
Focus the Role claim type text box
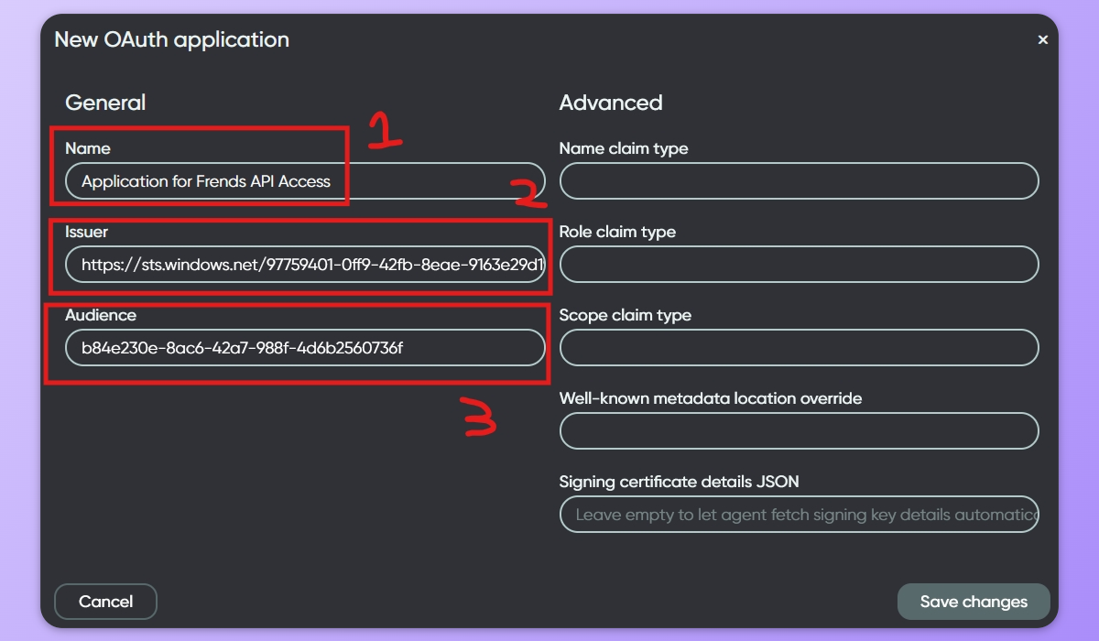click(799, 265)
